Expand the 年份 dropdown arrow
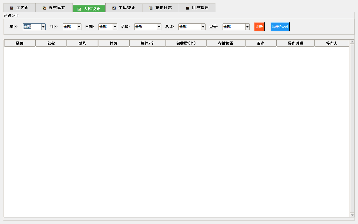Screen dimensions: 358x224 (x=43, y=27)
